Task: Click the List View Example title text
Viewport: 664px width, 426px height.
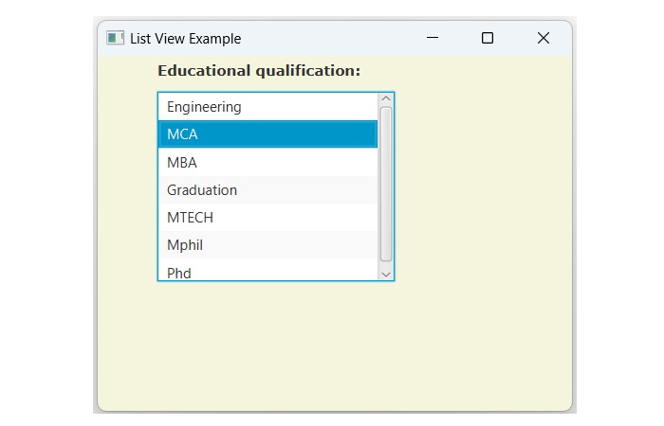Action: tap(186, 39)
